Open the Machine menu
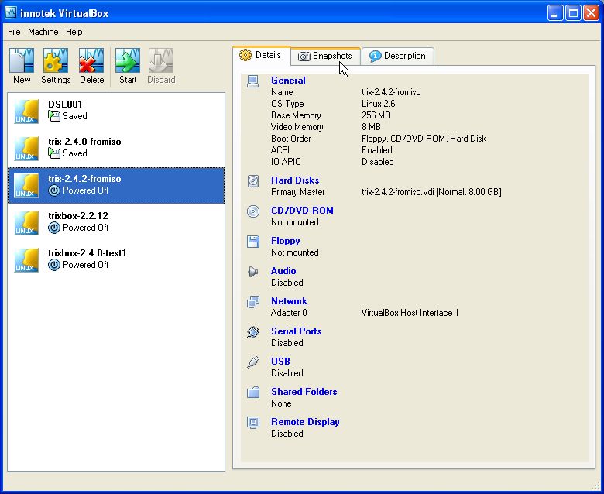 tap(43, 32)
